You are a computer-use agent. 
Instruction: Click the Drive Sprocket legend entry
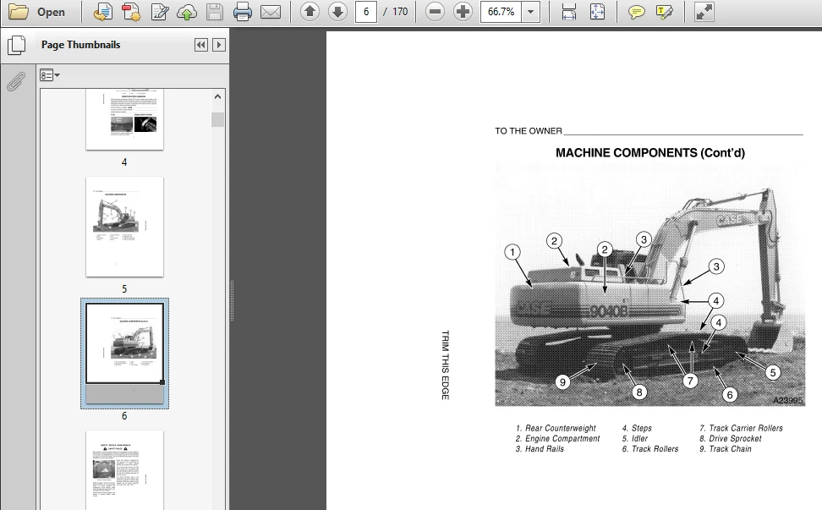tap(731, 439)
